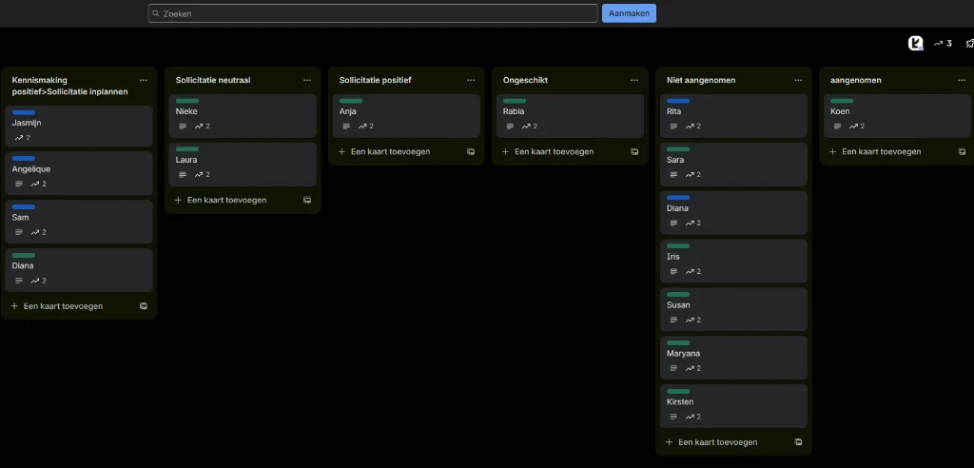Open the Maryana card title
974x468 pixels.
point(683,354)
